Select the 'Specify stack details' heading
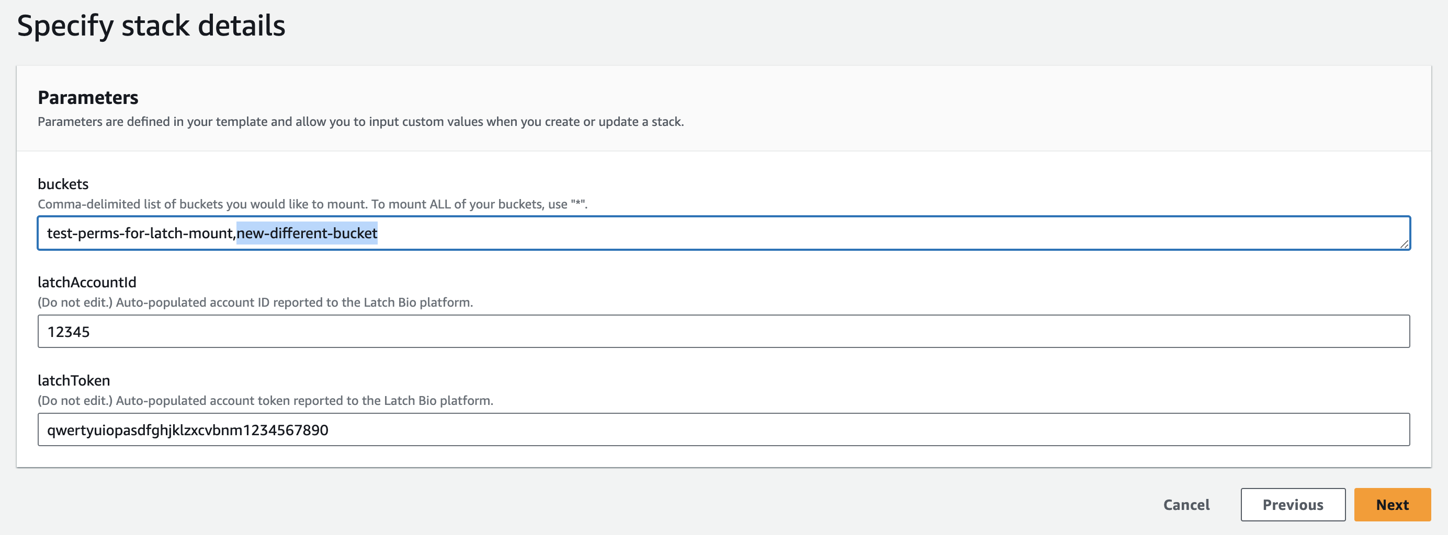This screenshot has width=1448, height=535. 151,26
